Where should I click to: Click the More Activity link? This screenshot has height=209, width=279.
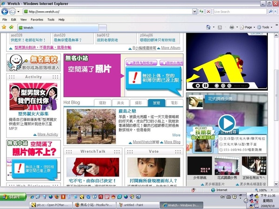click(48, 134)
